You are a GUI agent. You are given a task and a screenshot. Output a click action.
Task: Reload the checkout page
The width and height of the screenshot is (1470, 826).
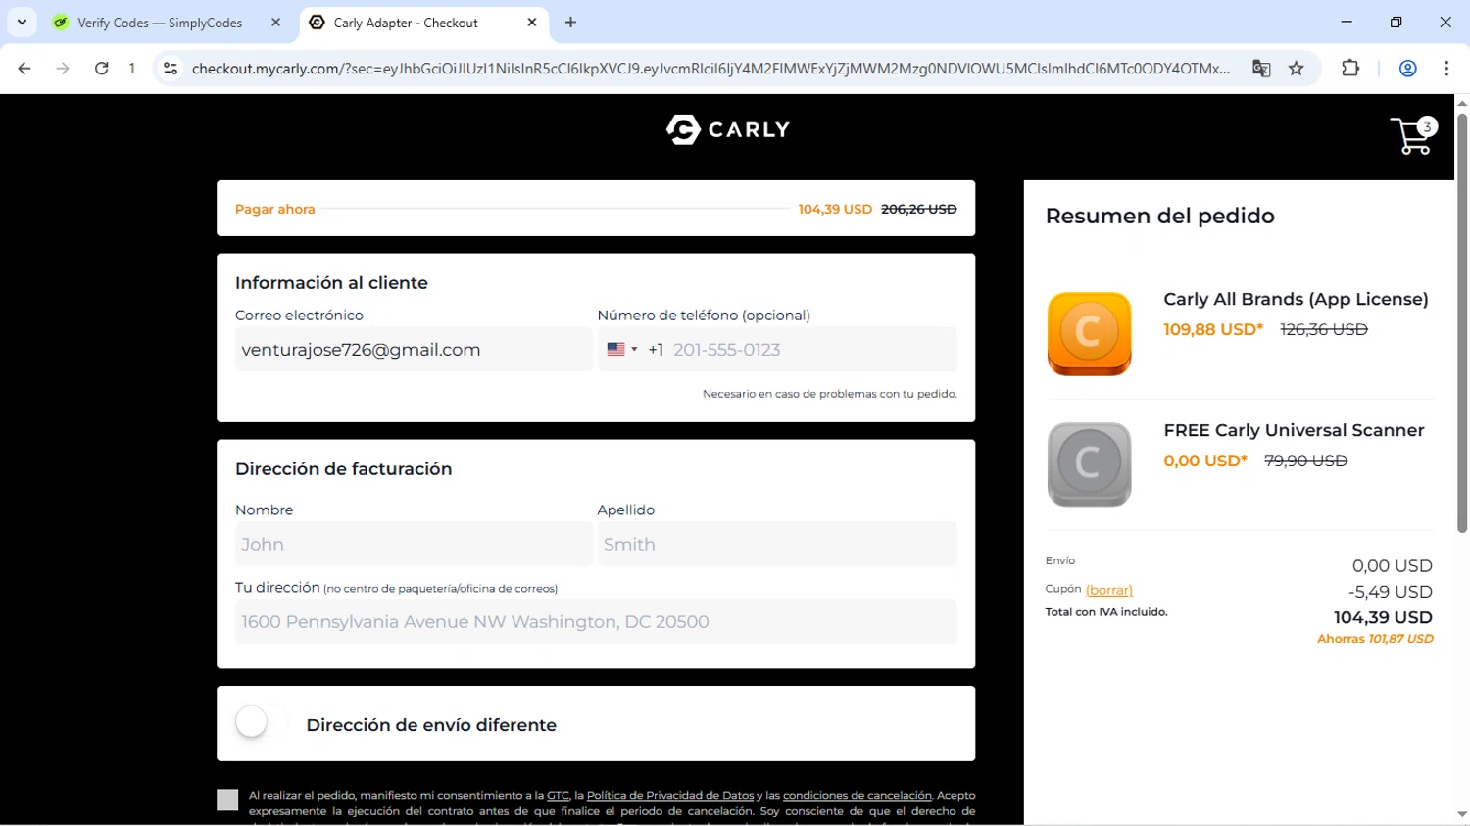(x=101, y=69)
